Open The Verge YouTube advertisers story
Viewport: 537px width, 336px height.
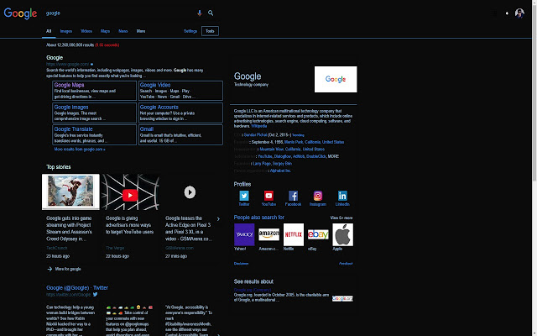point(129,225)
